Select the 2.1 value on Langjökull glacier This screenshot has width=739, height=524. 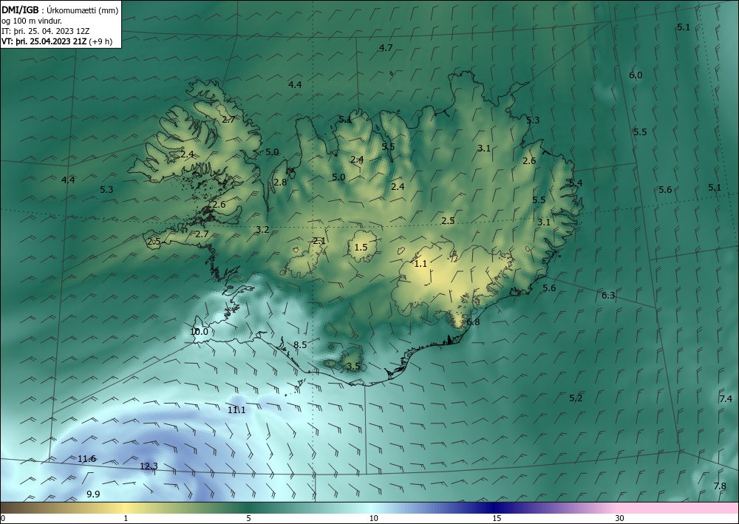click(x=319, y=241)
